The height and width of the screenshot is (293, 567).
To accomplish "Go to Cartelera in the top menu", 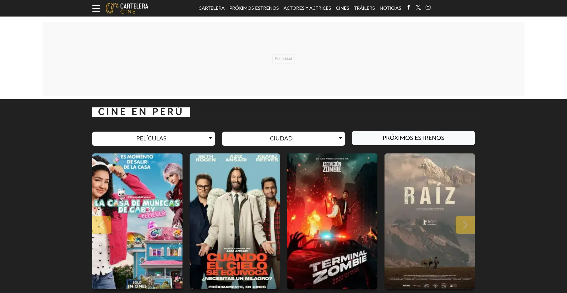I will point(211,8).
